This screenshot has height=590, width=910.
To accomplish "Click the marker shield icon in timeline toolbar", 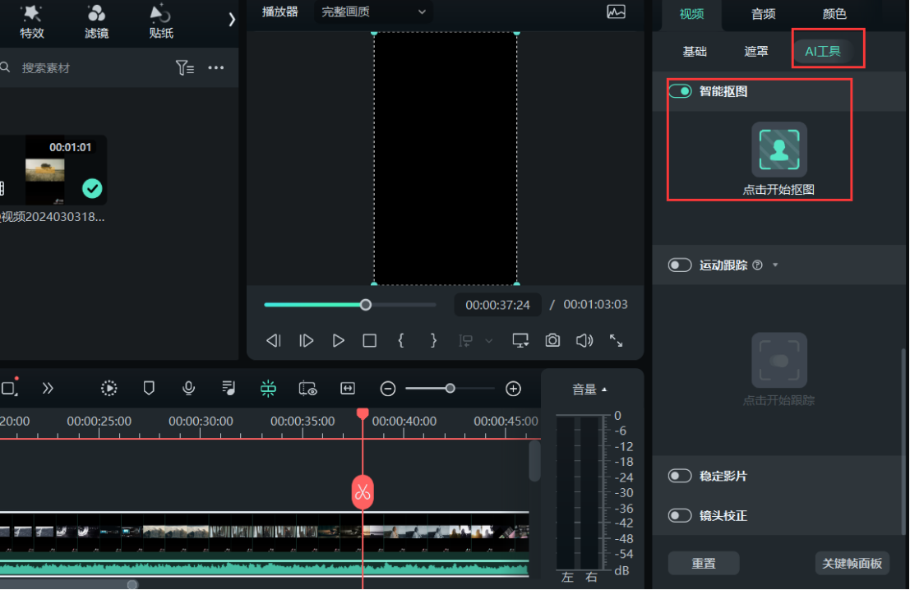I will point(149,388).
